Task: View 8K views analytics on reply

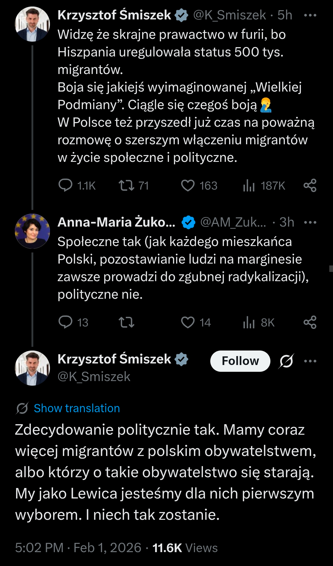Action: coord(249,322)
